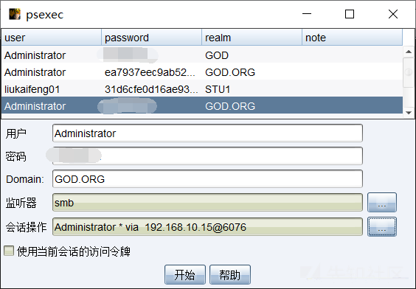Image resolution: width=416 pixels, height=289 pixels.
Task: Select the row with hash ea7937eec9ab52...
Action: tap(202, 72)
